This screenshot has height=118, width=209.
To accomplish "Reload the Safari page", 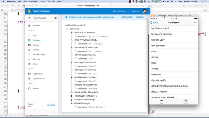I will [x=111, y=6].
